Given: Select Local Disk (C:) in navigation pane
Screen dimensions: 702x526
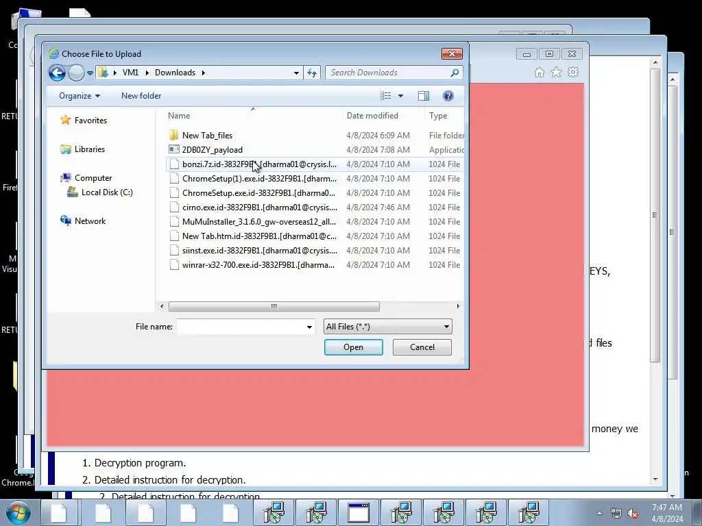Looking at the screenshot, I should (x=107, y=192).
